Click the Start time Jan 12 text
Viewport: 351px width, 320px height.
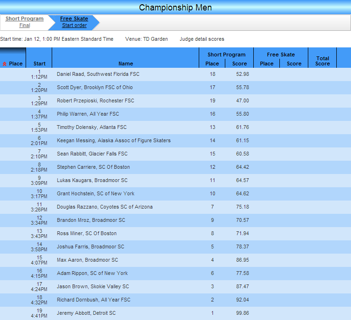56,39
